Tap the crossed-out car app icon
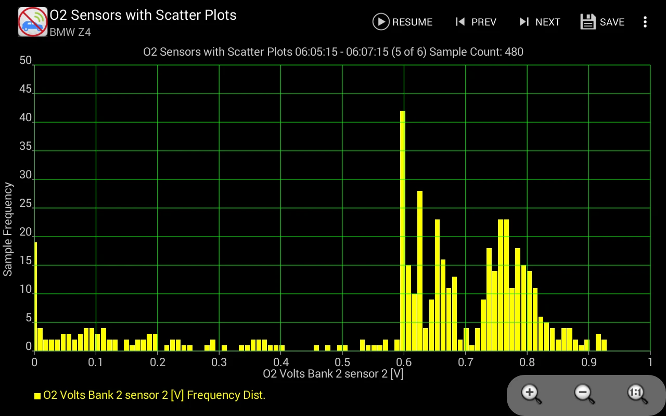The height and width of the screenshot is (416, 666). coord(33,22)
